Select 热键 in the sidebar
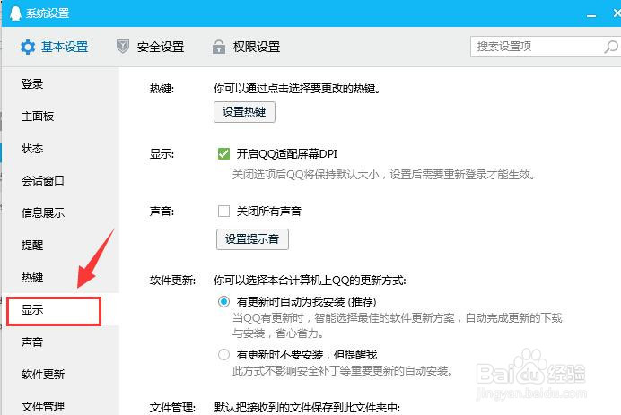Image resolution: width=621 pixels, height=415 pixels. pos(32,277)
